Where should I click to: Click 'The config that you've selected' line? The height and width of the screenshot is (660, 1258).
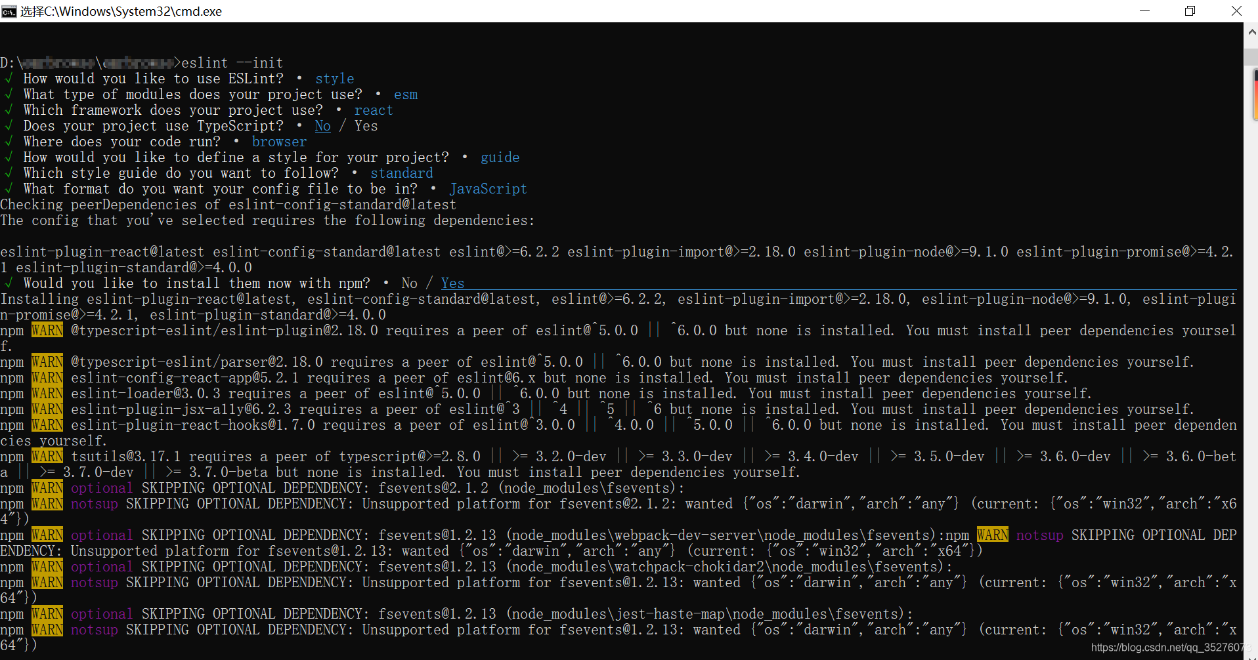pos(268,220)
